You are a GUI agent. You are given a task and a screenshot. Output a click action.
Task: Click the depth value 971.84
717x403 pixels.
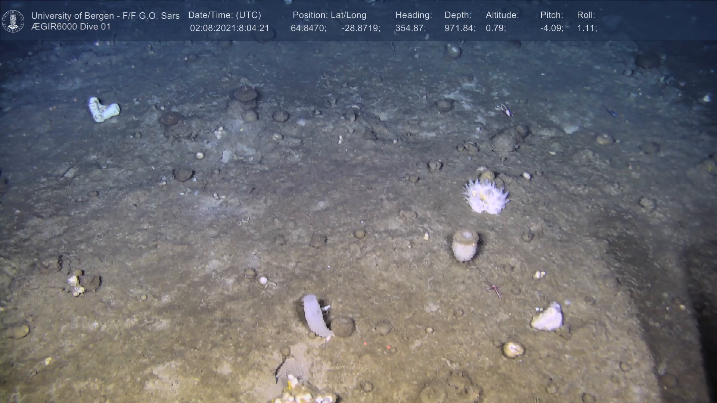pos(459,28)
